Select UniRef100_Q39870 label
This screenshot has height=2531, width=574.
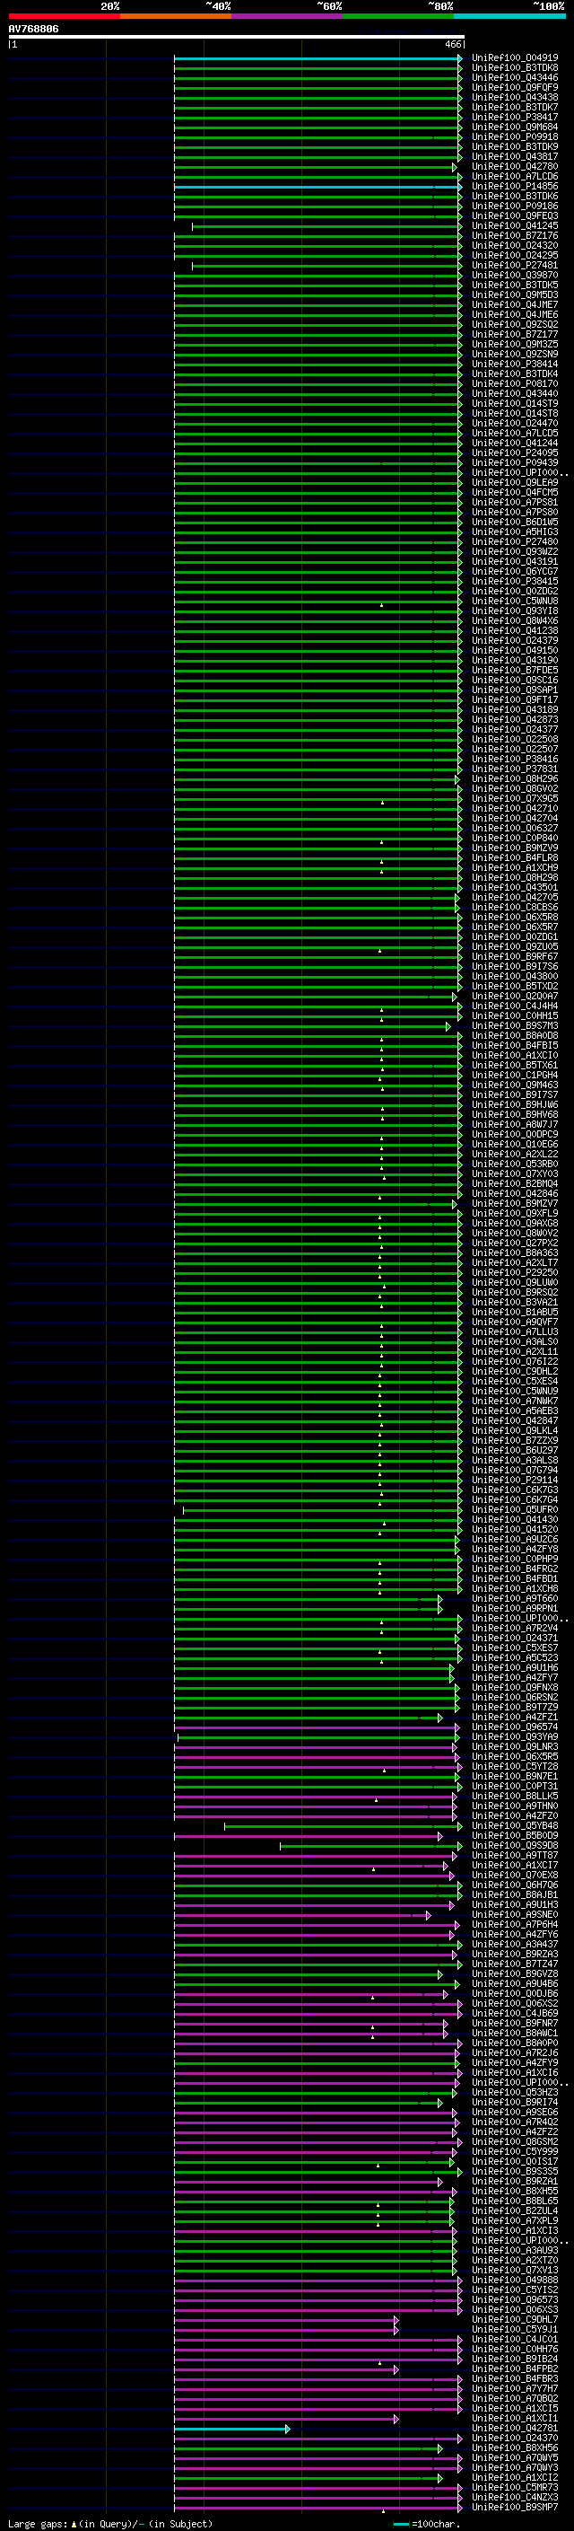pos(515,275)
